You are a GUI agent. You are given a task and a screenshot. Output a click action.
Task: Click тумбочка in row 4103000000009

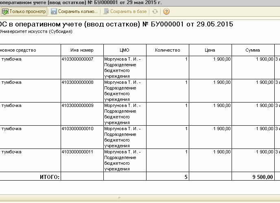click(x=11, y=106)
